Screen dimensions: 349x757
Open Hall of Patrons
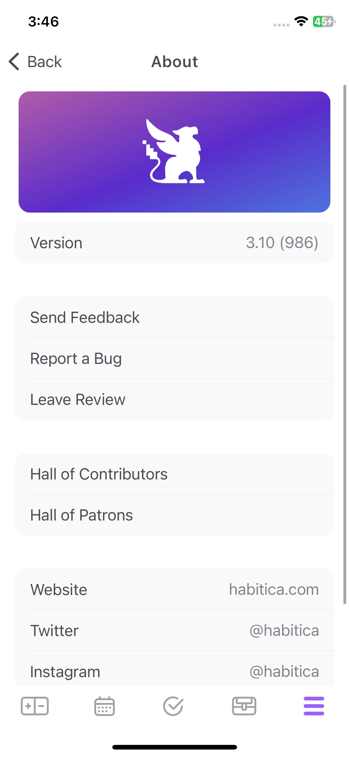point(174,515)
